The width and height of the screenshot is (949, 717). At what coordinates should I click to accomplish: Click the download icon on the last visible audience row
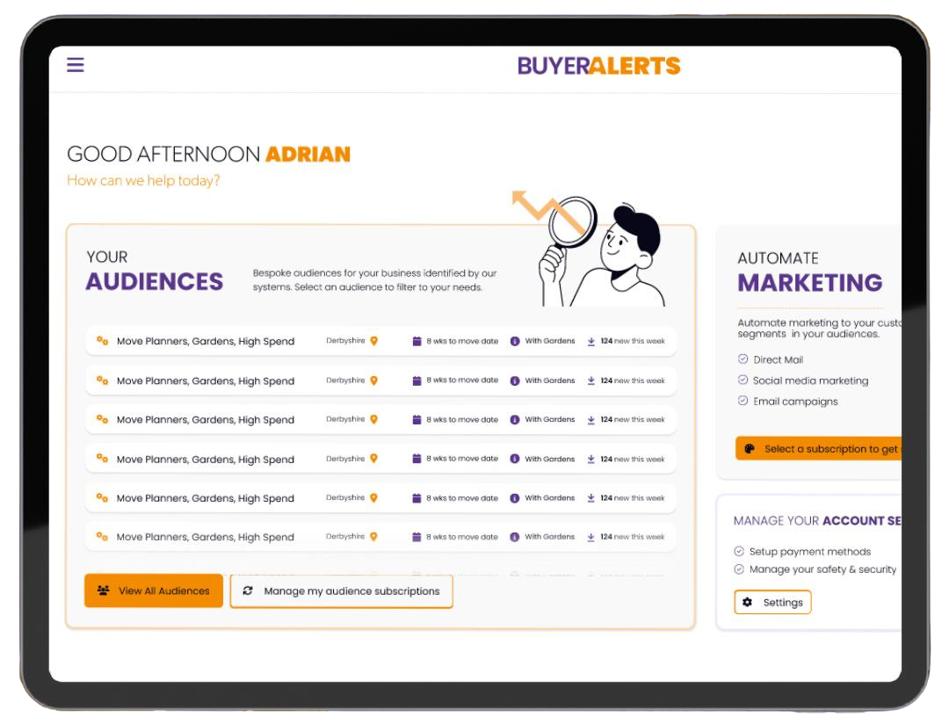coord(590,536)
